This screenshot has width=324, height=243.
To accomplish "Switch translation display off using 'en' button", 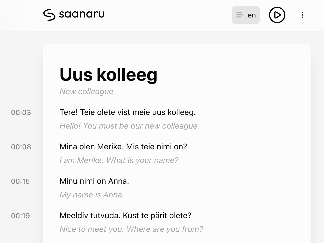I will point(246,15).
